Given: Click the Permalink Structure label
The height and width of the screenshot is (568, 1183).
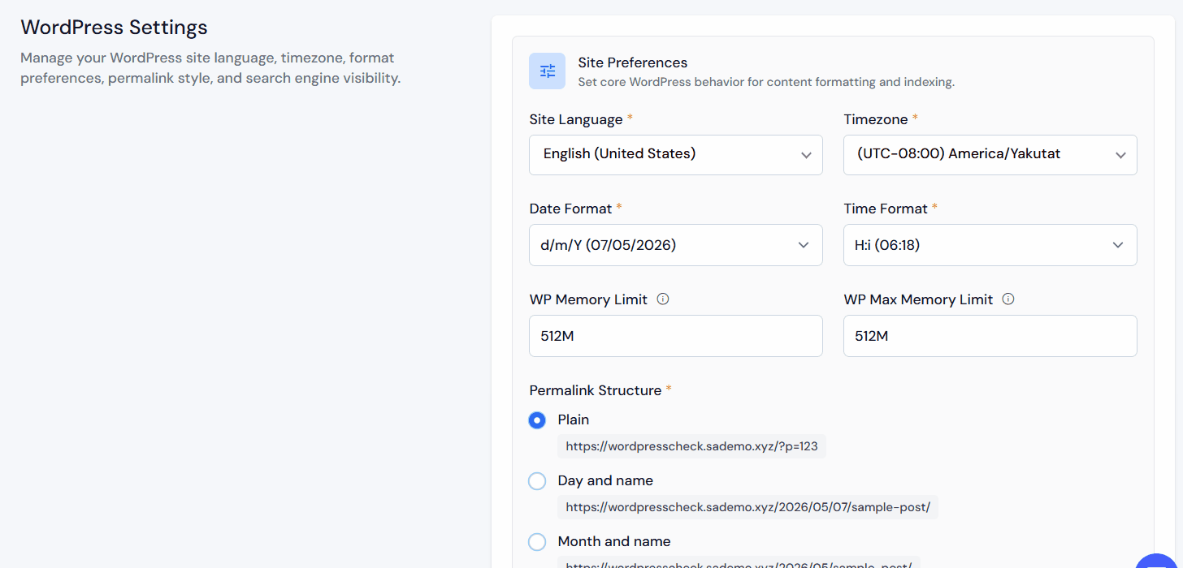Looking at the screenshot, I should 596,390.
